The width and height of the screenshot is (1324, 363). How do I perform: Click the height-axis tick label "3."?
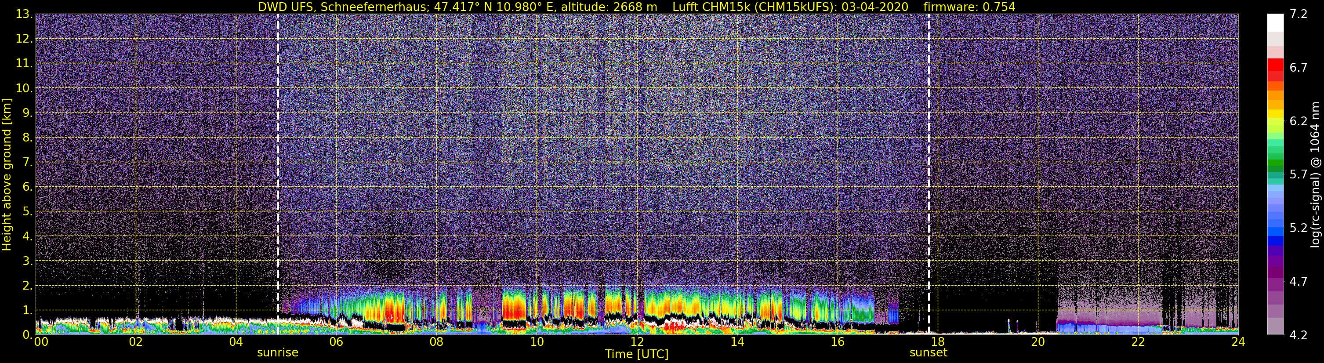[x=27, y=261]
